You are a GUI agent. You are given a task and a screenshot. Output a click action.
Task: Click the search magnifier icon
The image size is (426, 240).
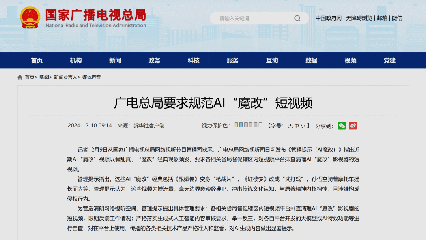297,18
